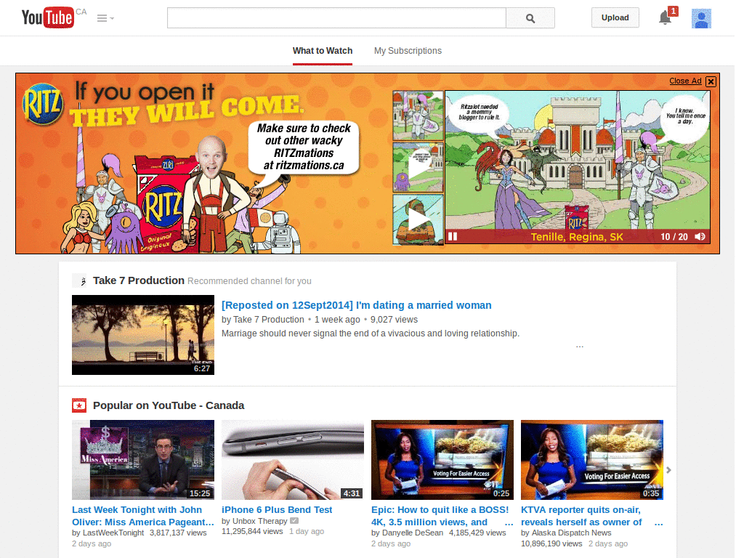Open "I'm dating a married woman" title

pyautogui.click(x=356, y=305)
